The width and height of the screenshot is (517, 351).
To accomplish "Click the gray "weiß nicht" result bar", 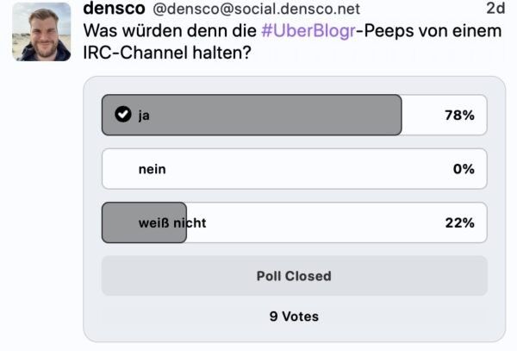I will (x=121, y=223).
